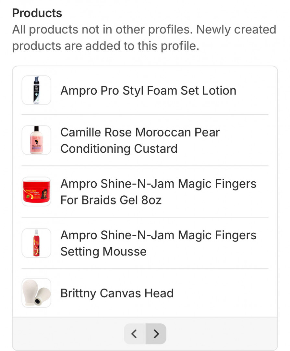
Task: Open Ampro Pro Styl Foam Set Lotion
Action: coord(148,90)
